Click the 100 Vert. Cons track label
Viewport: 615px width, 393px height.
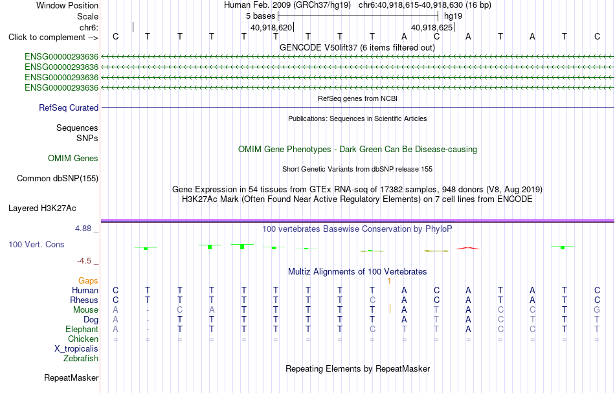tap(36, 245)
